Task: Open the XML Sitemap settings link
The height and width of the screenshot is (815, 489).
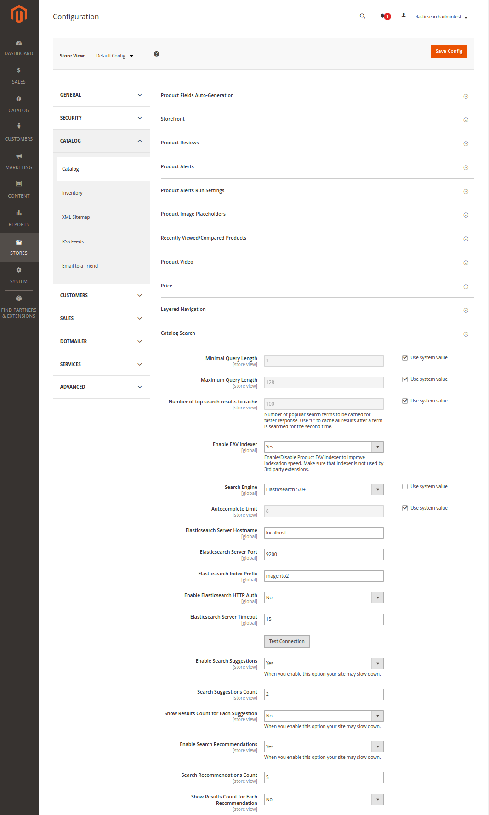Action: point(76,217)
